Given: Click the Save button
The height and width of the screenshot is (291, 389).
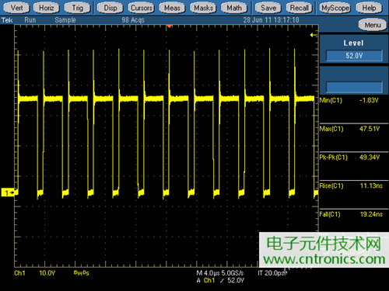Looking at the screenshot, I should 268,8.
